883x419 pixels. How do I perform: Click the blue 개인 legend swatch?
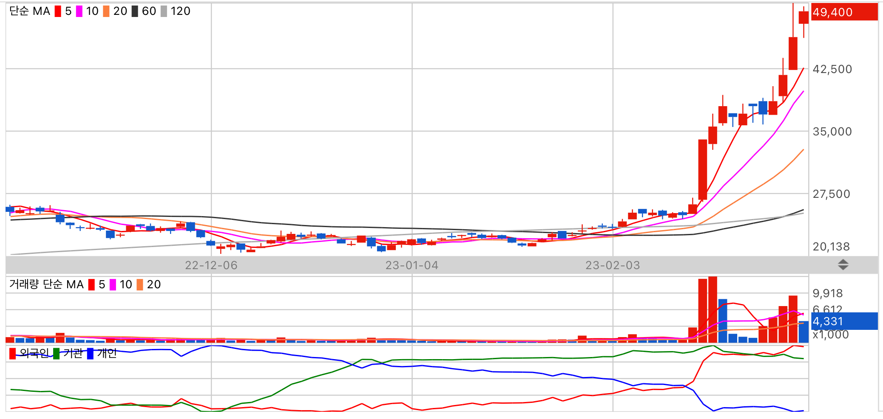[90, 354]
